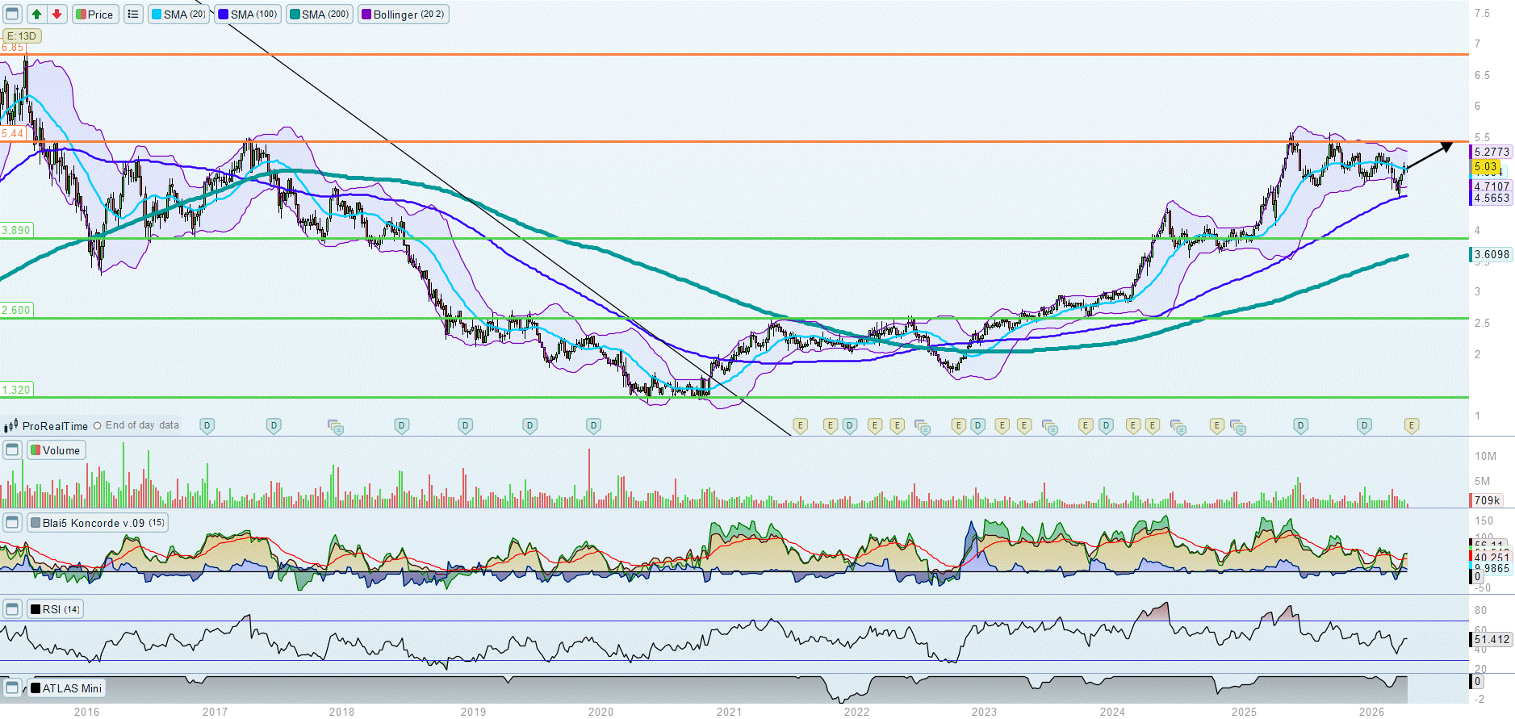Click the E:13D earnings countdown badge
This screenshot has width=1515, height=719.
pos(22,36)
